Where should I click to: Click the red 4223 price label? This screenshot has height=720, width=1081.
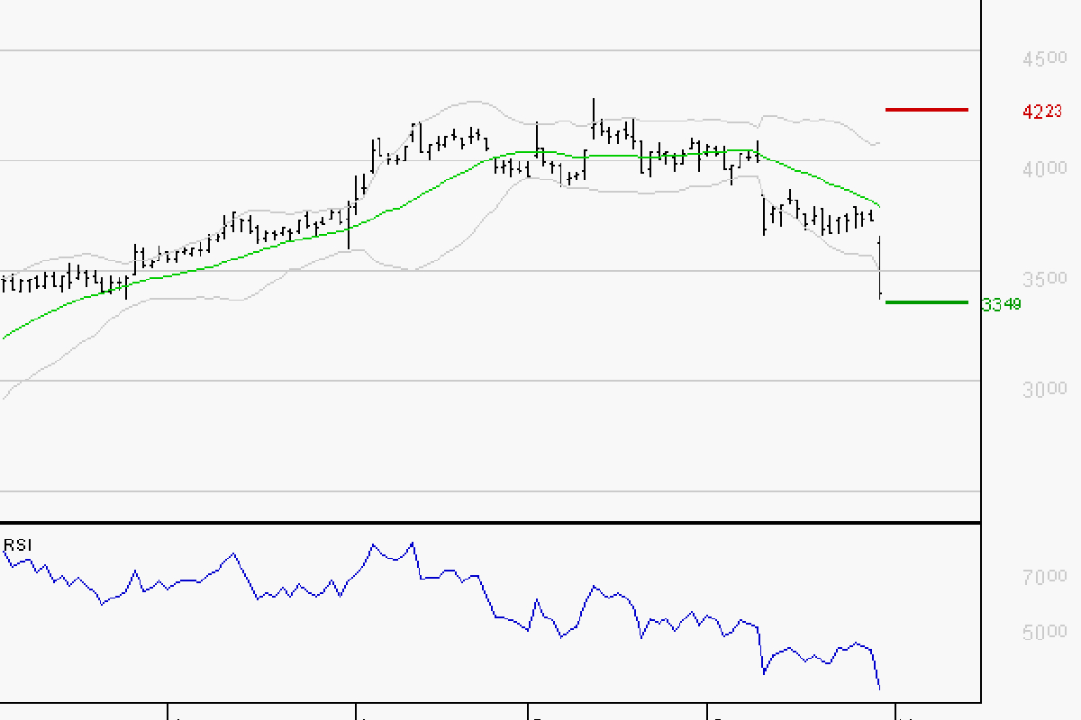pyautogui.click(x=1040, y=112)
